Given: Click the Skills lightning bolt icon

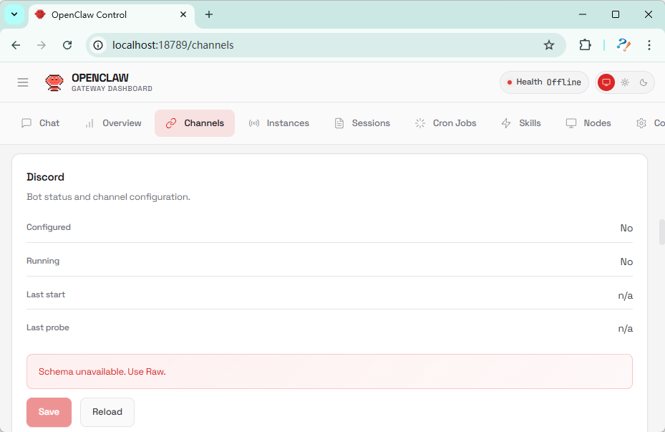Looking at the screenshot, I should tap(506, 123).
